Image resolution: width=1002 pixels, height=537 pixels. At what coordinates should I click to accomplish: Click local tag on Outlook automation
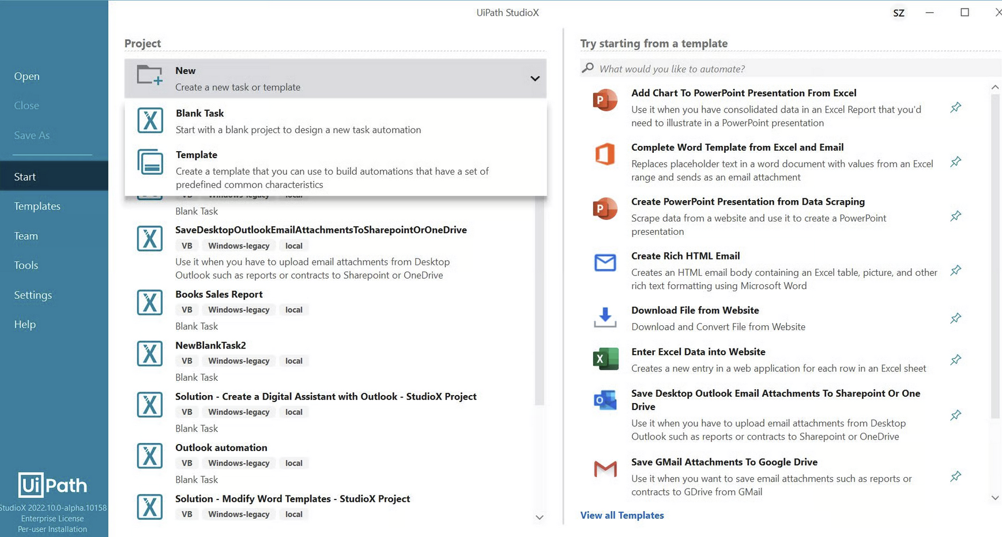tap(294, 463)
